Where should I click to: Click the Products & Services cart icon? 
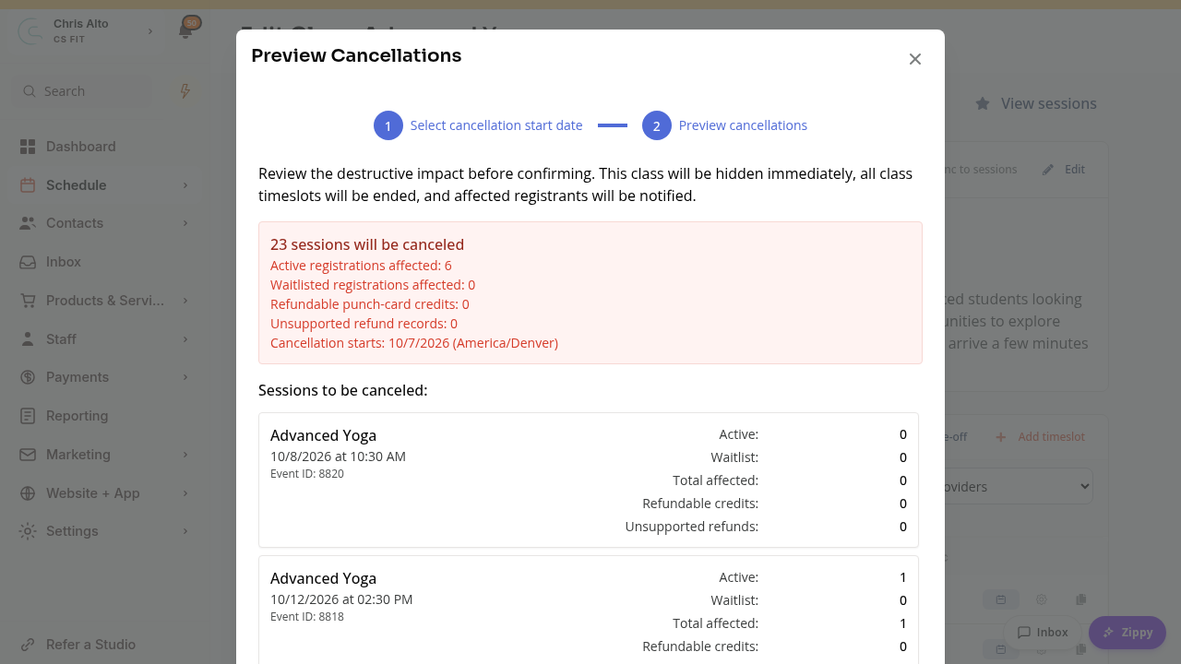click(x=28, y=301)
